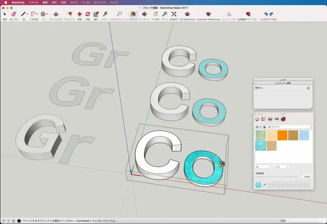
Task: Open the ツール menu
Action: [x=86, y=3]
